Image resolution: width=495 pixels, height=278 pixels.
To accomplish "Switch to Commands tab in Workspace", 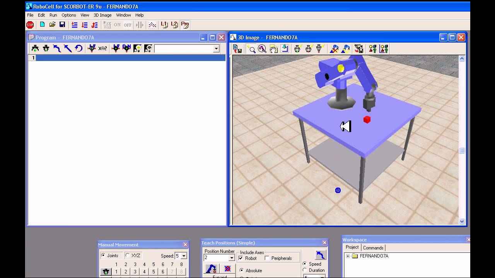I will point(373,248).
